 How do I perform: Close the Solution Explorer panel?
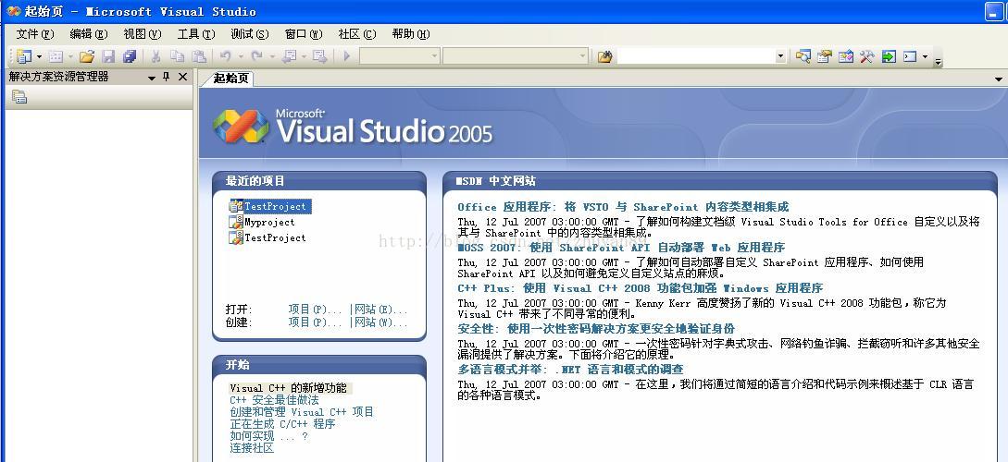pos(182,77)
